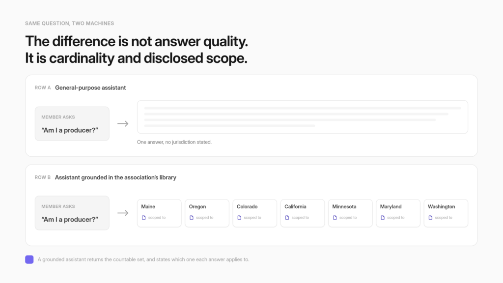Select the California state name
This screenshot has width=503, height=283.
[295, 207]
